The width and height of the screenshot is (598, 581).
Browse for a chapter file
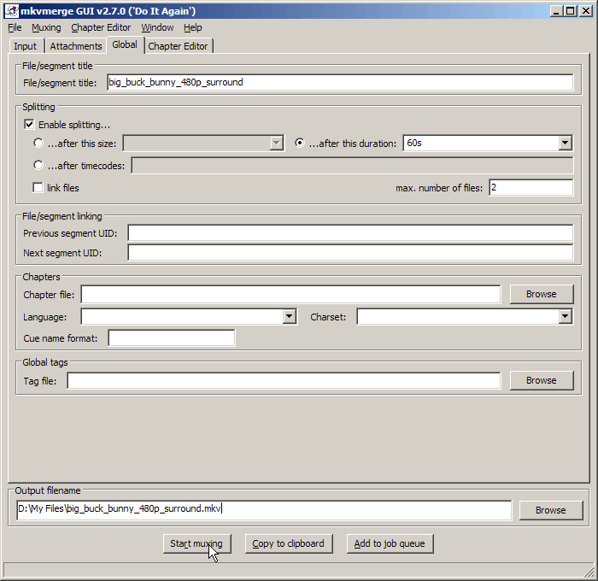point(542,294)
